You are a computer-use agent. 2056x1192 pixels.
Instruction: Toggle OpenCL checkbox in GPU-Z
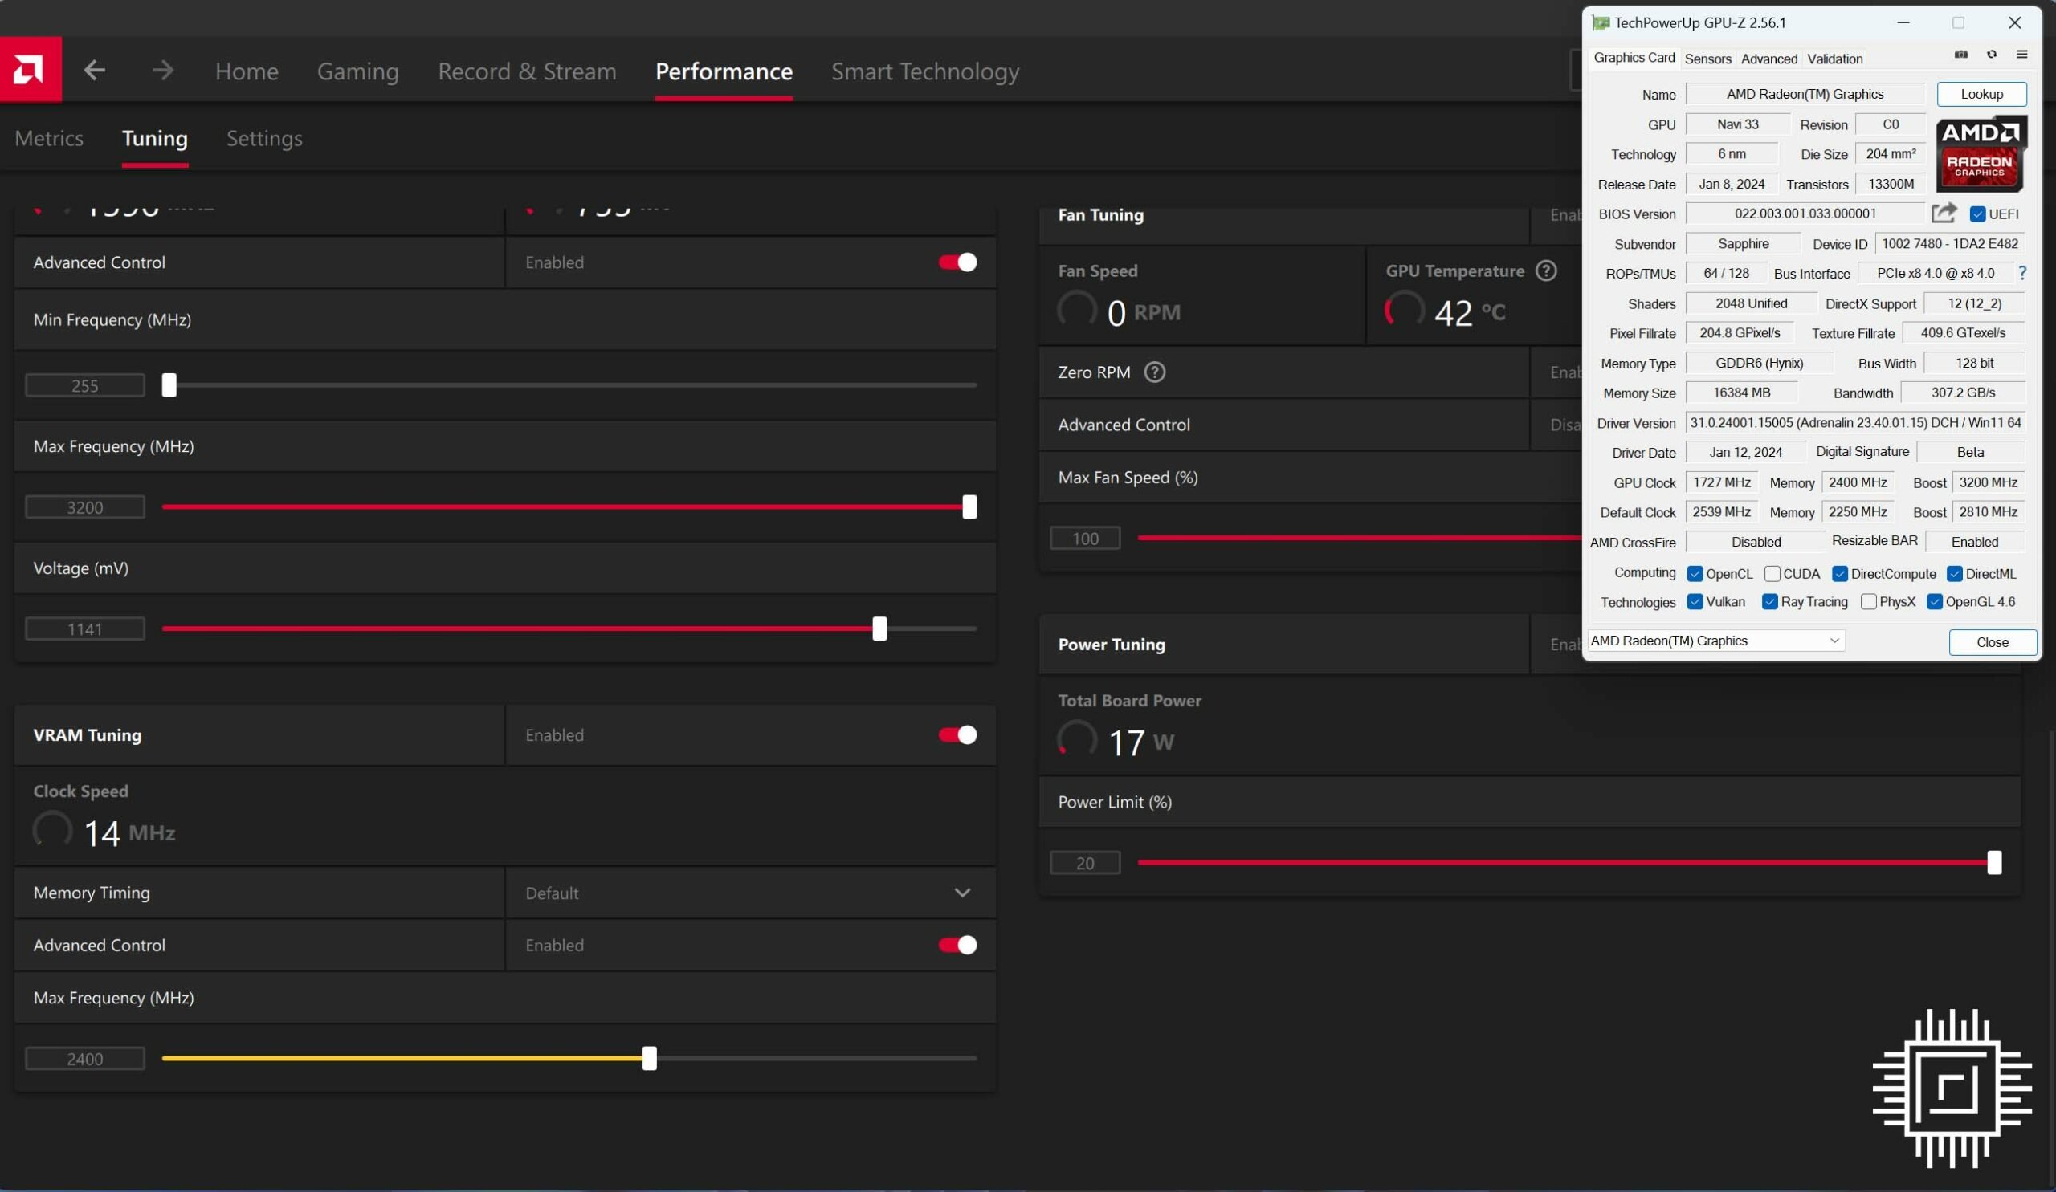pyautogui.click(x=1695, y=574)
